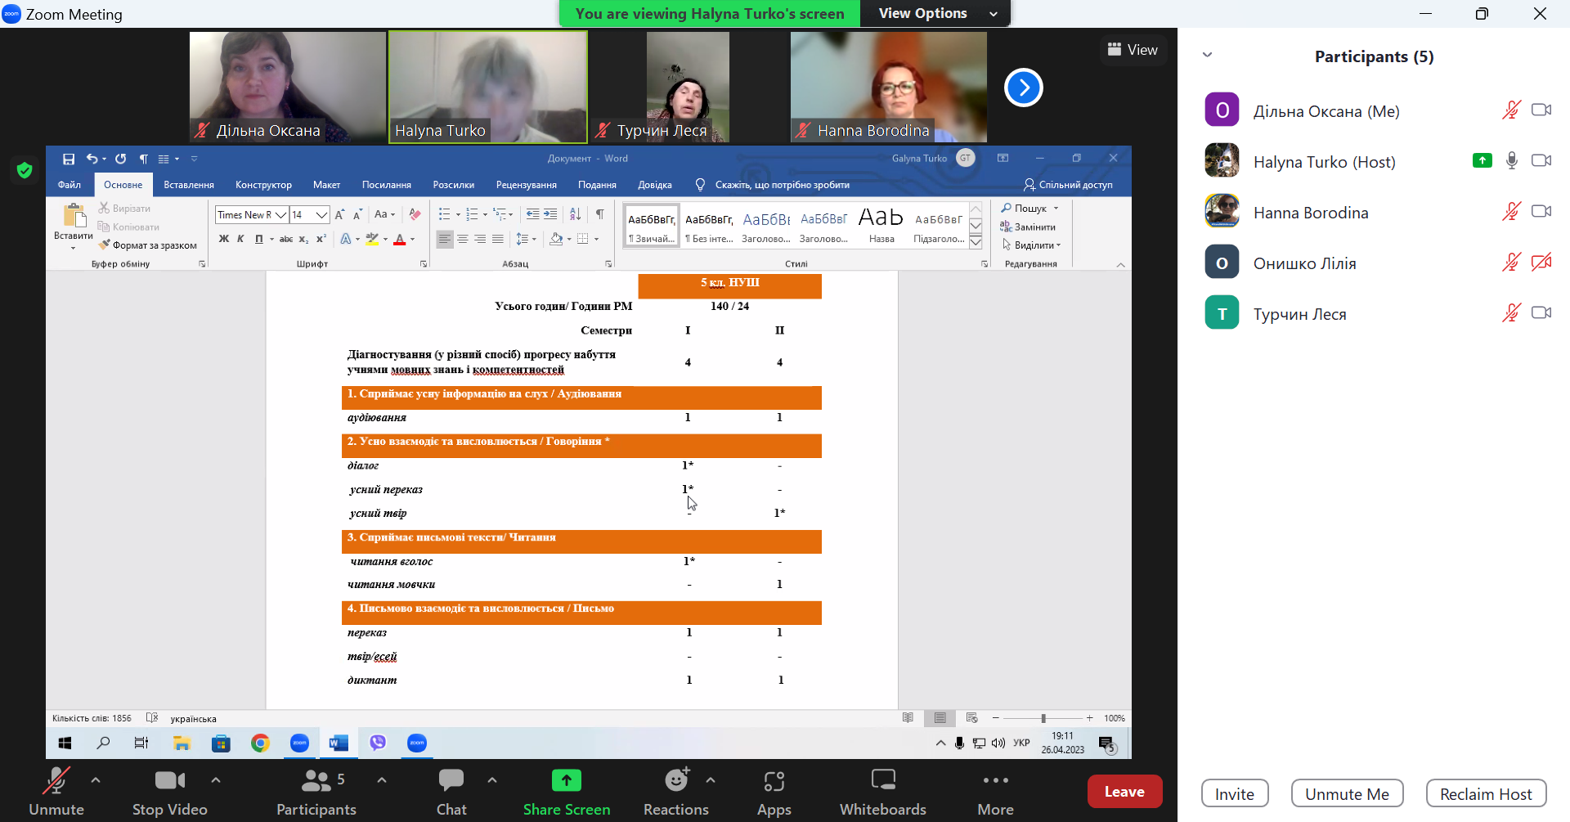This screenshot has width=1570, height=822.
Task: Click the green encryption shield icon
Action: tap(25, 170)
